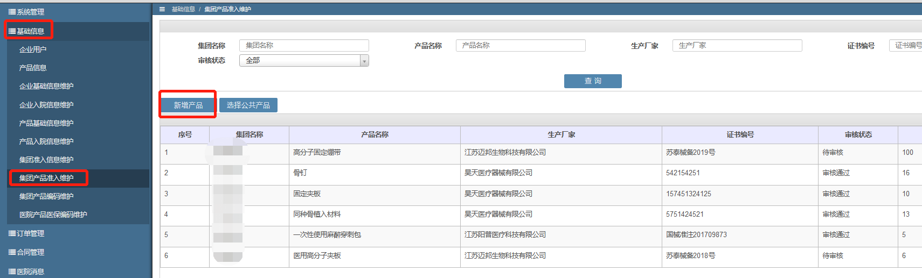This screenshot has width=922, height=278.
Task: Sort by the 审核状态 column header
Action: 858,134
